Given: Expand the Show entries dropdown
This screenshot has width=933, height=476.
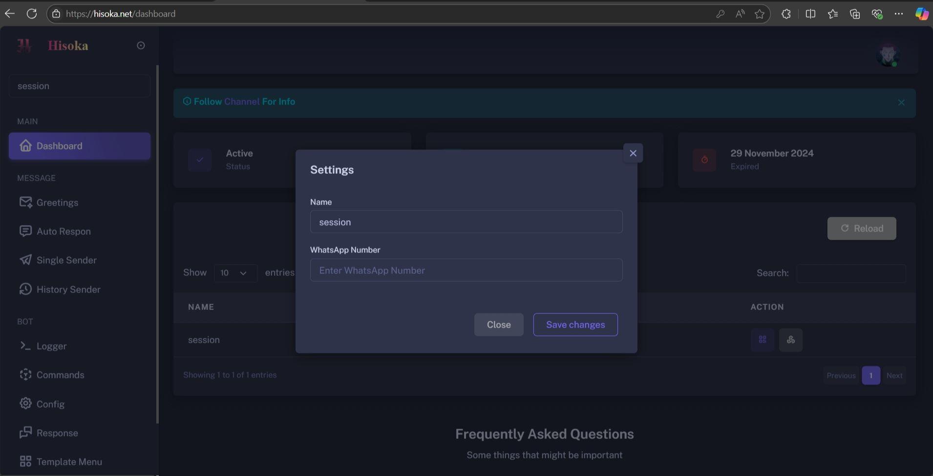Looking at the screenshot, I should pyautogui.click(x=235, y=273).
